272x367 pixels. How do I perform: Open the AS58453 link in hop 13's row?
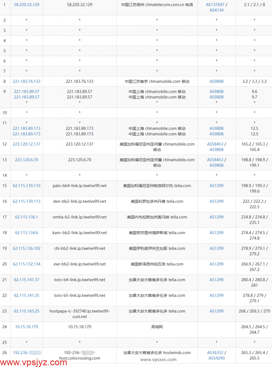[x=215, y=160]
